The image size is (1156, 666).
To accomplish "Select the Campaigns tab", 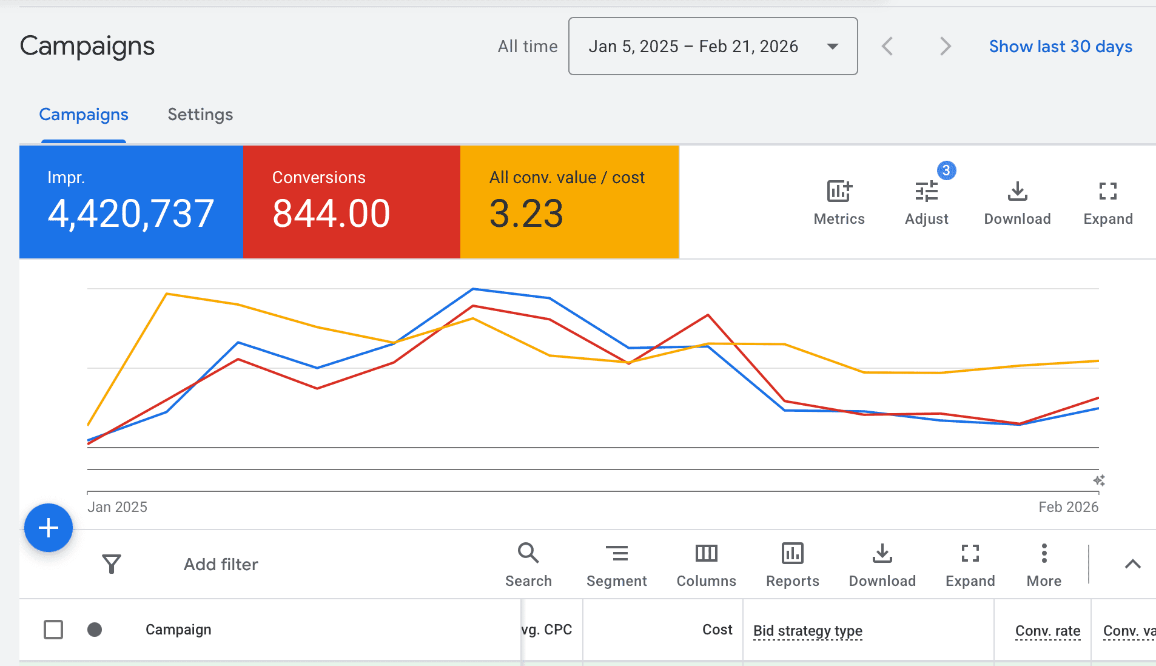I will click(x=84, y=114).
